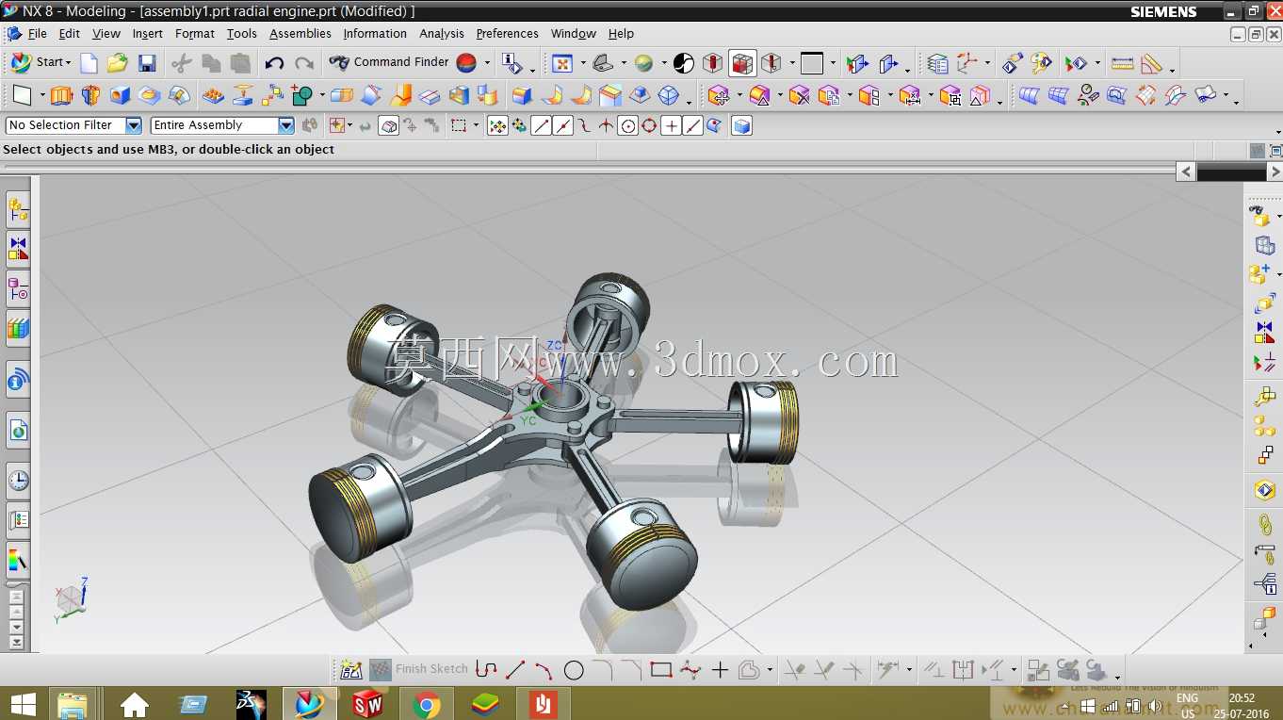This screenshot has height=720, width=1283.
Task: Select the sketch Arc tool
Action: click(x=544, y=670)
